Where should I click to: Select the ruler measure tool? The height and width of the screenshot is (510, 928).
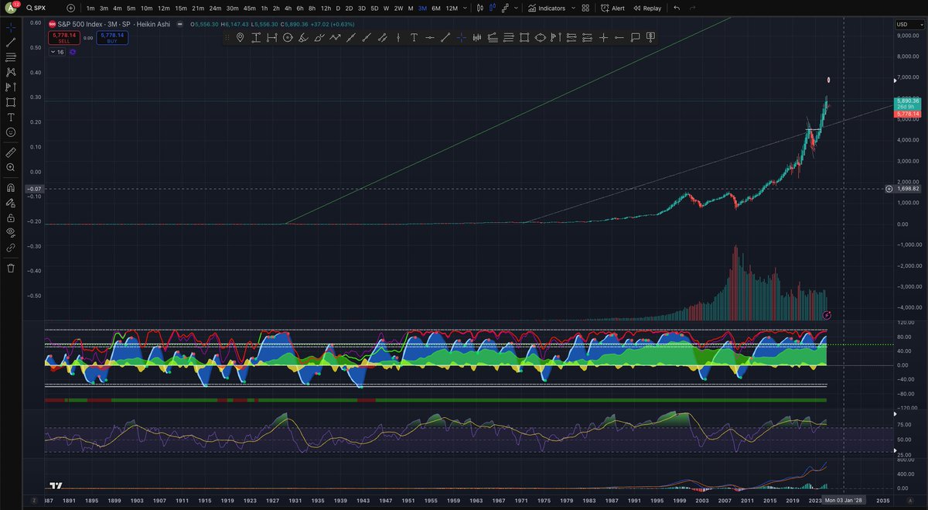(11, 152)
